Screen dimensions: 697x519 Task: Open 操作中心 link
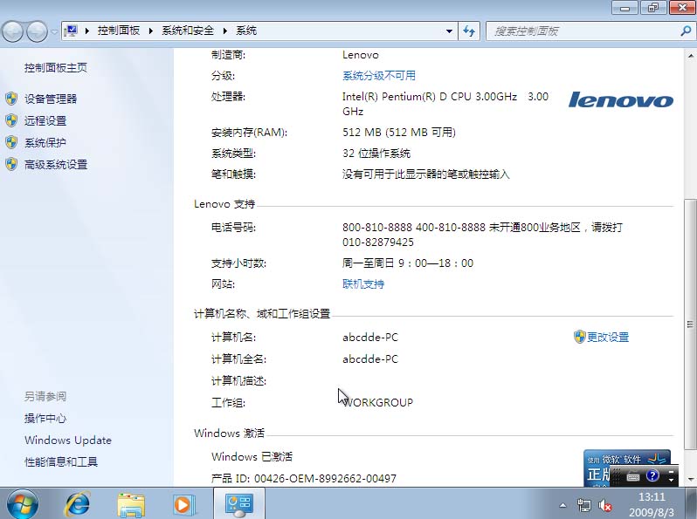pyautogui.click(x=45, y=418)
